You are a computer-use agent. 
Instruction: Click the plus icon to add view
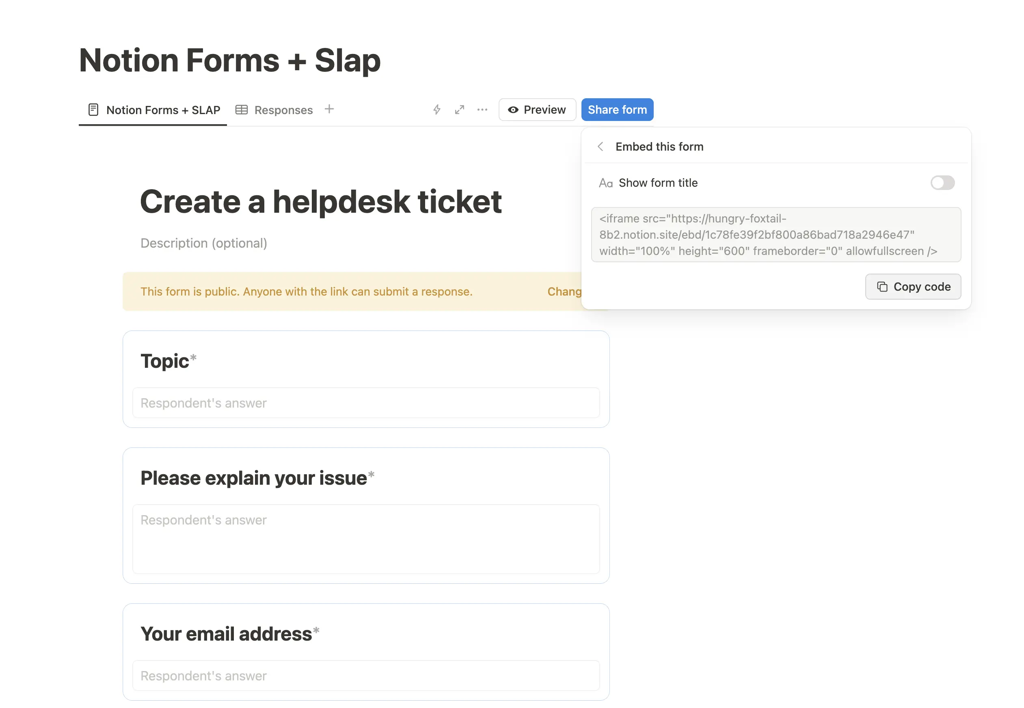pos(329,109)
